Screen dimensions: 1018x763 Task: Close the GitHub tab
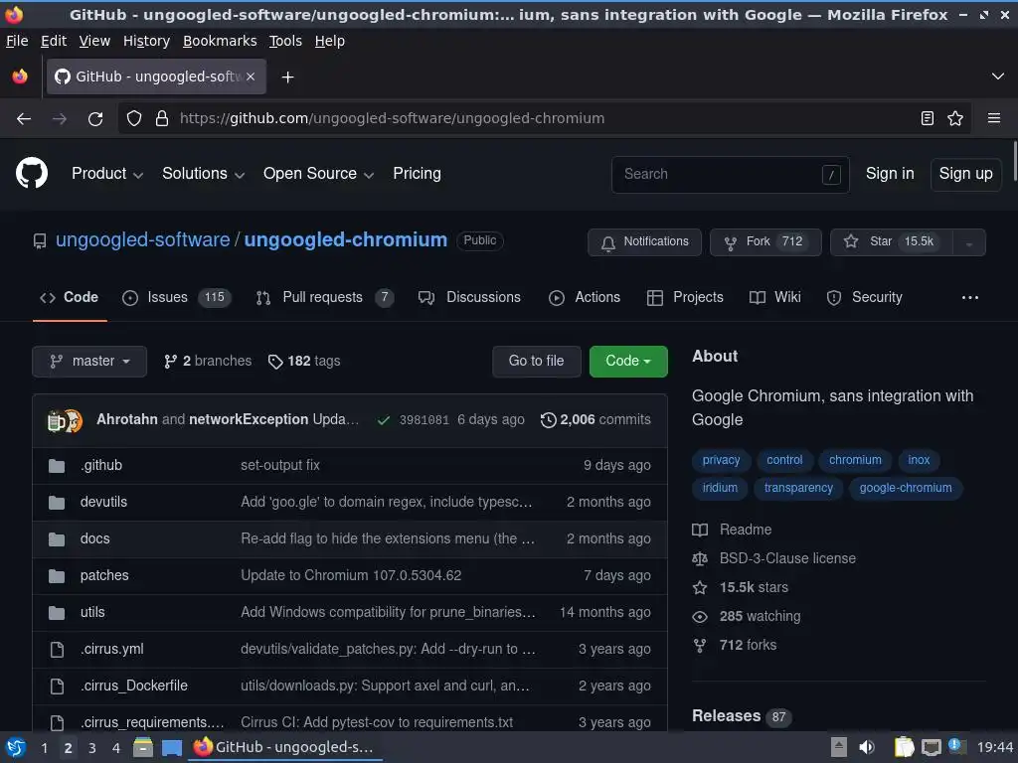[251, 76]
